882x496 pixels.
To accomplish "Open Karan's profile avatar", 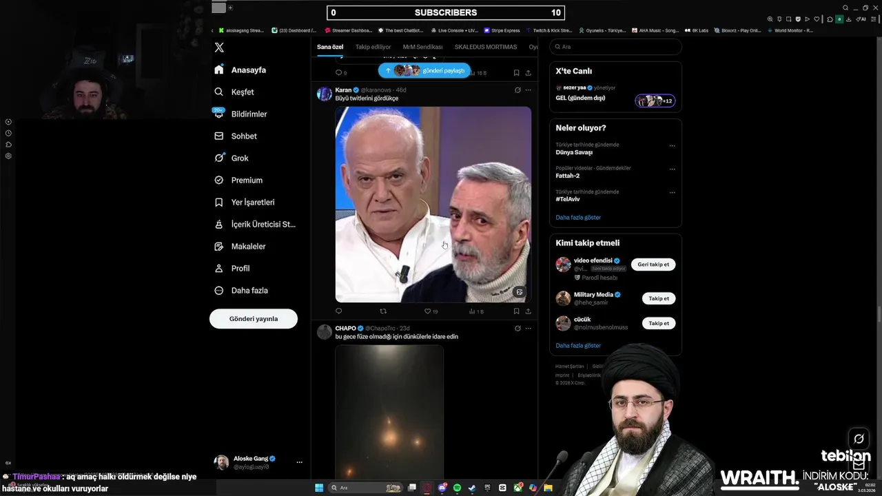I will (325, 94).
